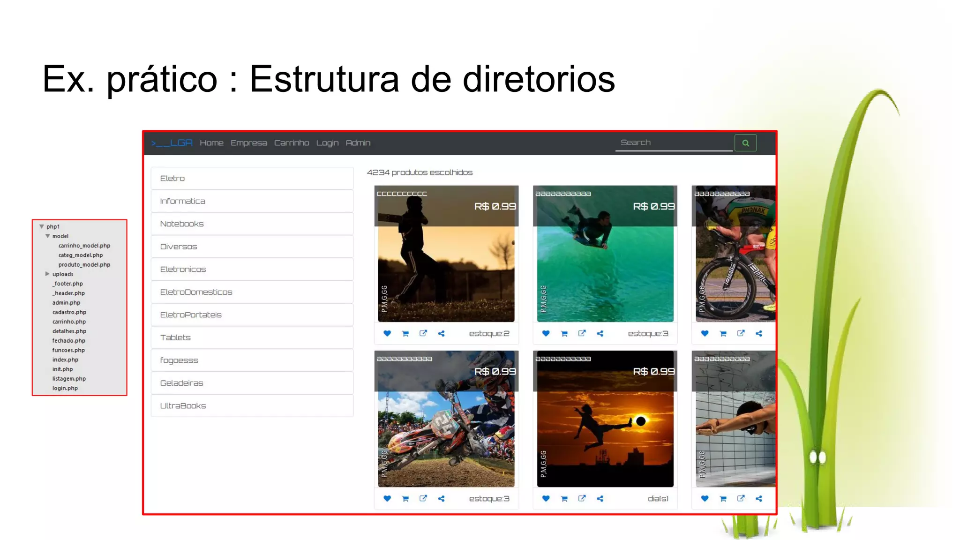Open swimmer product via external link icon
Image resolution: width=960 pixels, height=540 pixels.
[741, 498]
